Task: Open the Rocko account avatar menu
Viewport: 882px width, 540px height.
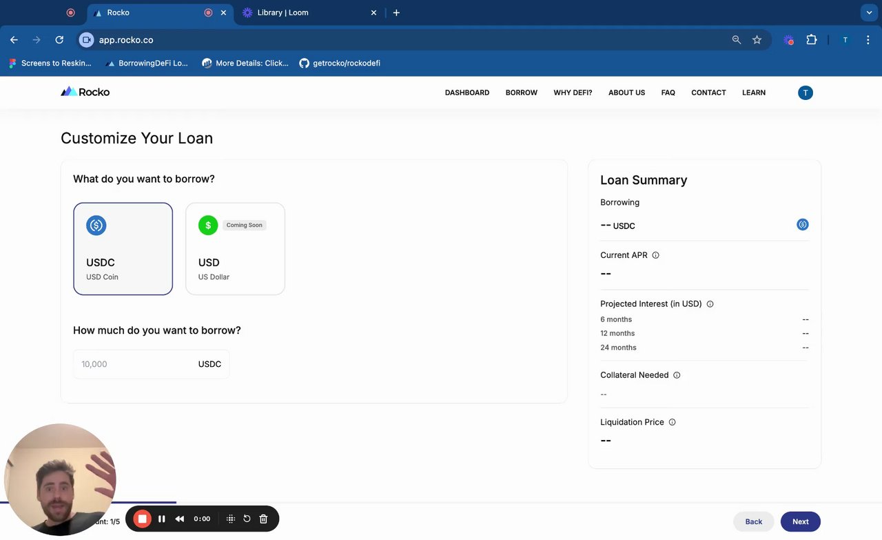Action: tap(806, 92)
